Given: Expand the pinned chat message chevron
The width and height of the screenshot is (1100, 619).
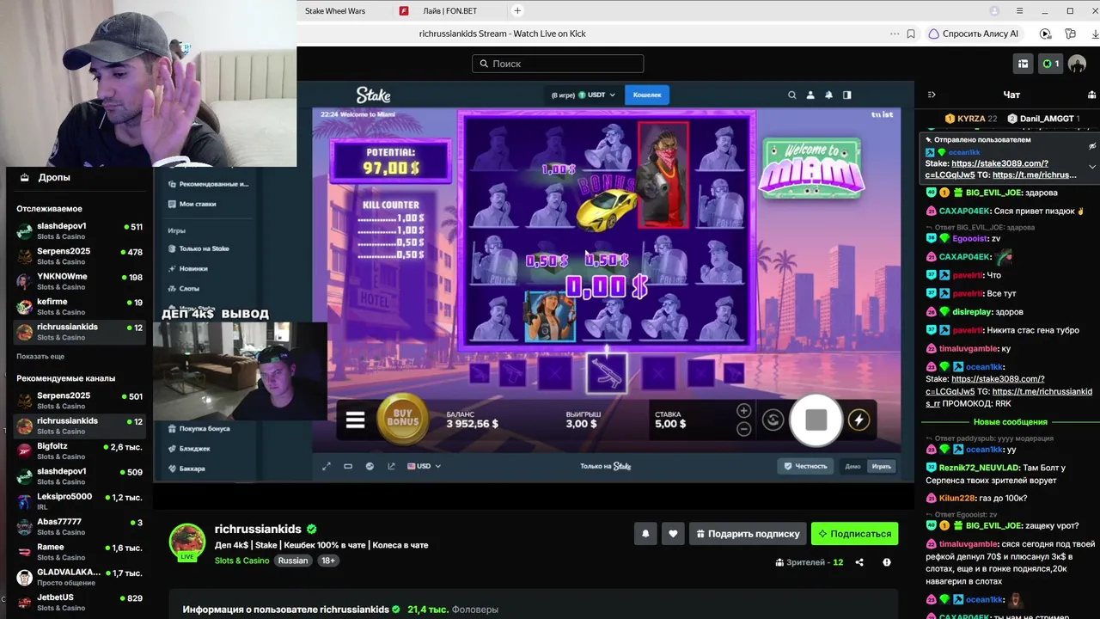Looking at the screenshot, I should coord(1092,166).
